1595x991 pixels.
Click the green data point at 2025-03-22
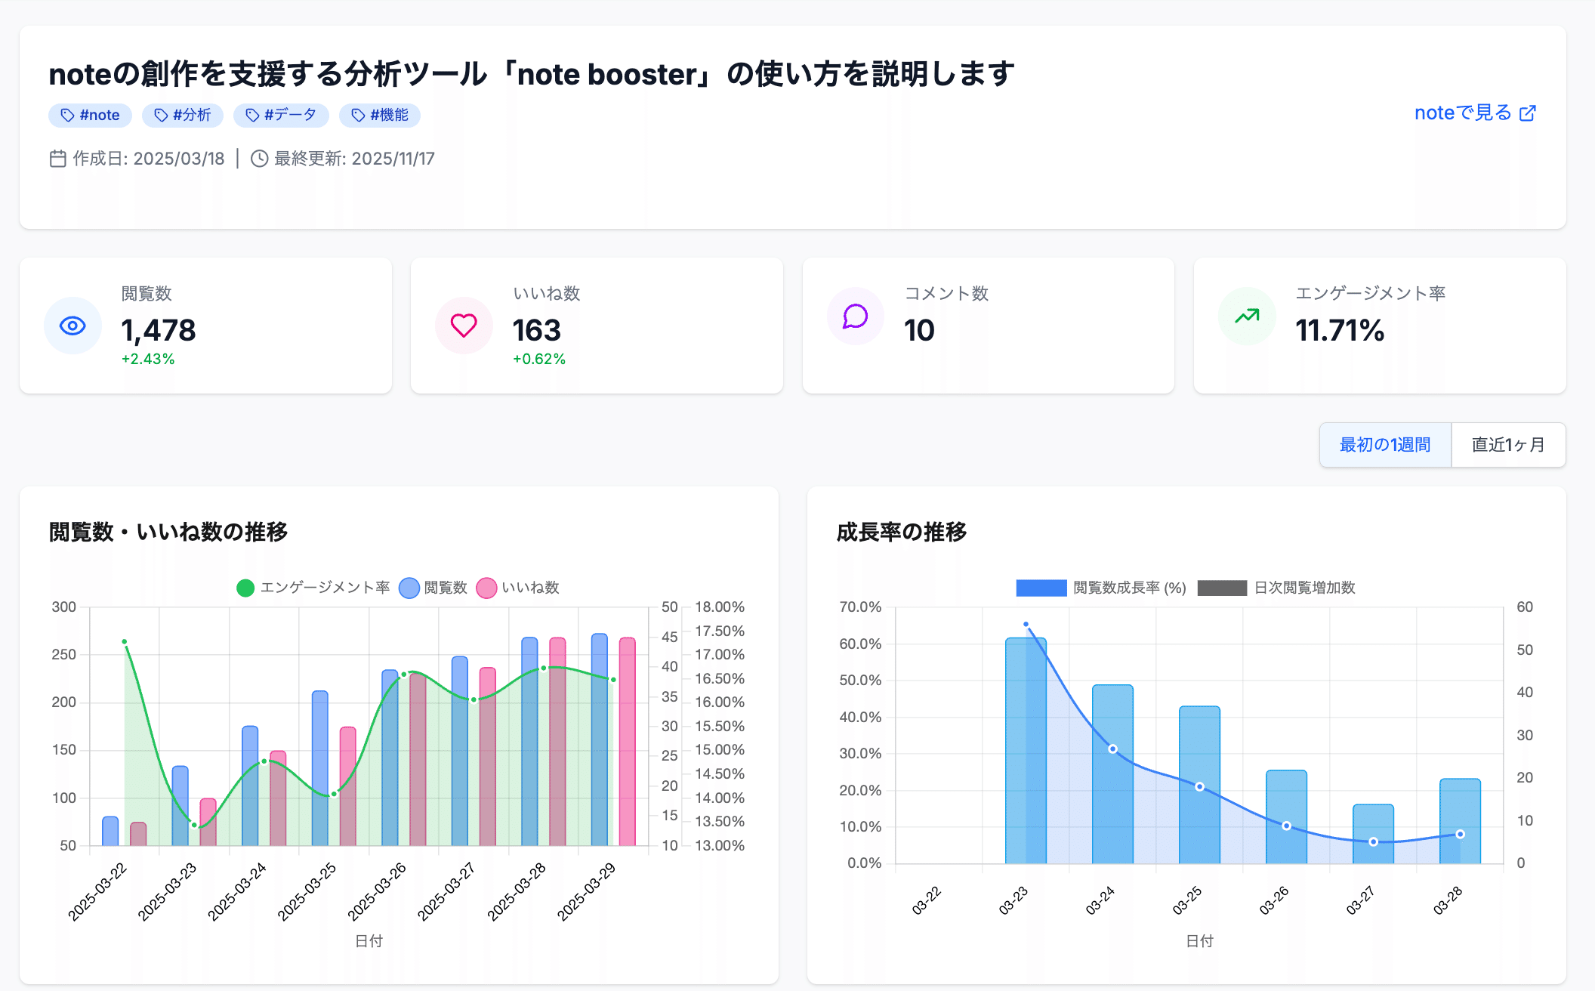[x=125, y=642]
